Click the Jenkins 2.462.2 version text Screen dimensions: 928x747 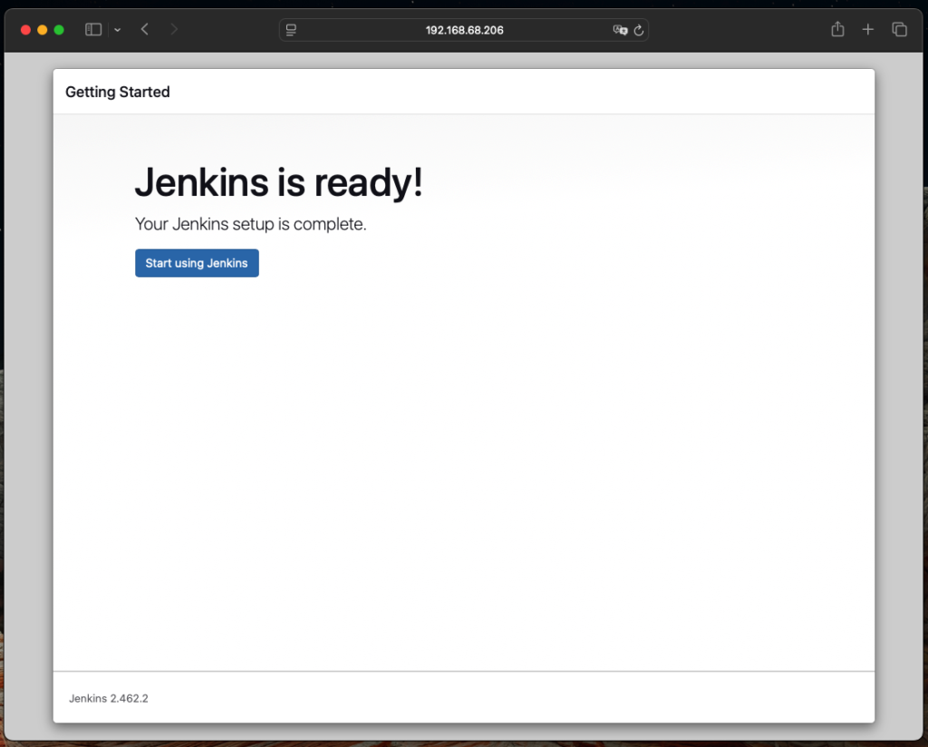point(109,698)
